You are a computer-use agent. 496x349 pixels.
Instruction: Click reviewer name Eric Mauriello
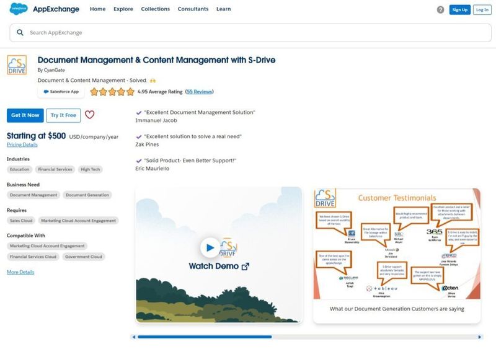tap(152, 169)
